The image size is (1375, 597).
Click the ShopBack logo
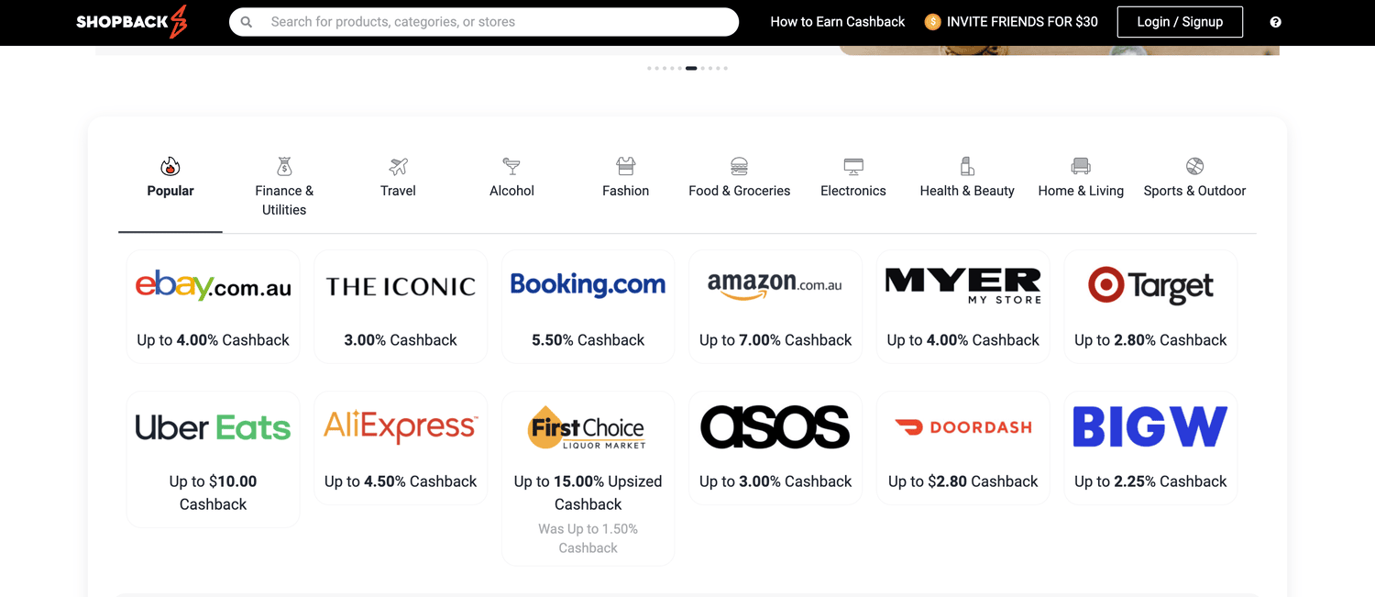[132, 22]
